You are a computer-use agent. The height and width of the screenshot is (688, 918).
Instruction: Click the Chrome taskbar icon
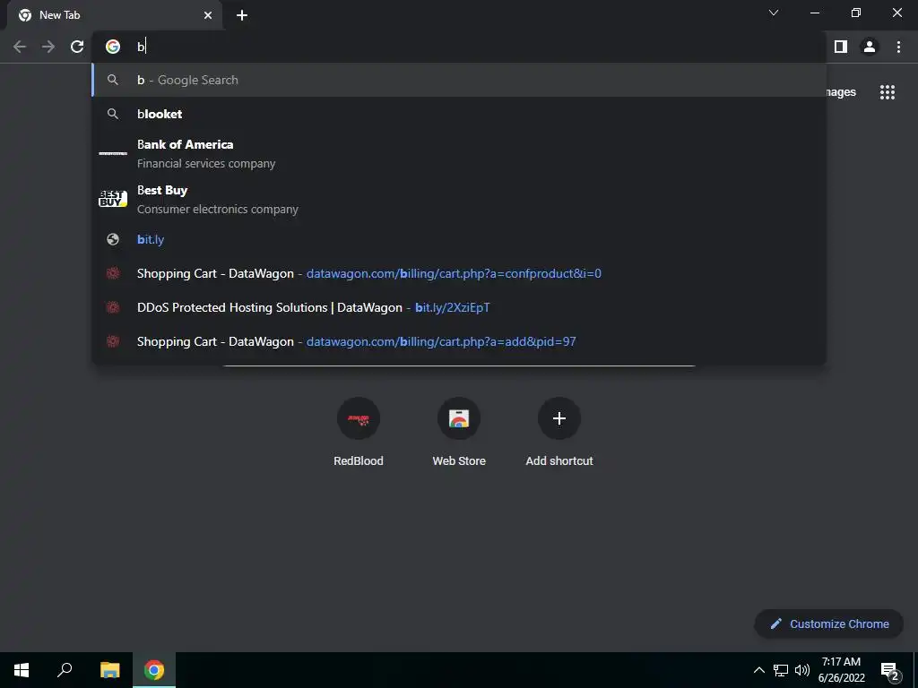[154, 670]
